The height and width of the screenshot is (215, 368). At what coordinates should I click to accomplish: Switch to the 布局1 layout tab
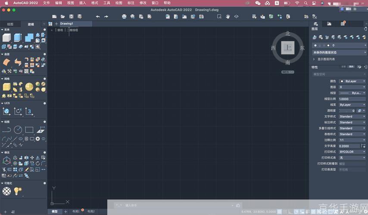click(x=76, y=212)
